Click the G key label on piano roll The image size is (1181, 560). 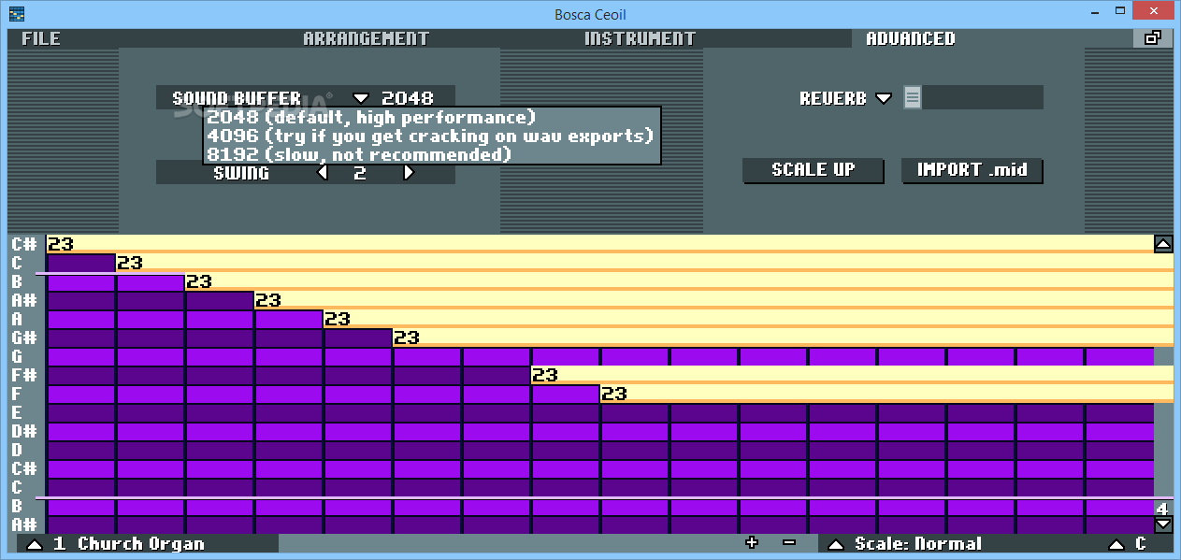17,356
